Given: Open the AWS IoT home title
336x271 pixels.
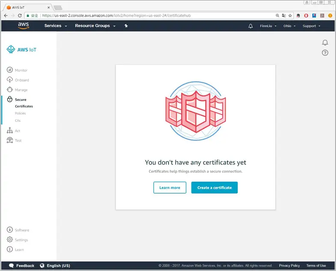Looking at the screenshot, I should click(x=27, y=50).
